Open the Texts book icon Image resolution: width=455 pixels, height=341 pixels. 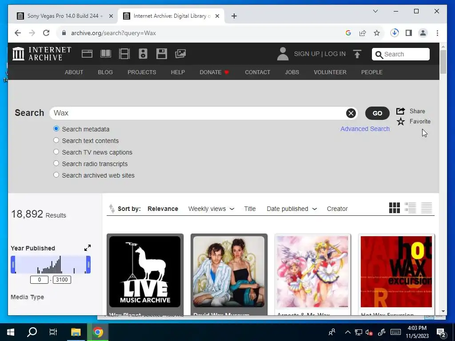(106, 54)
